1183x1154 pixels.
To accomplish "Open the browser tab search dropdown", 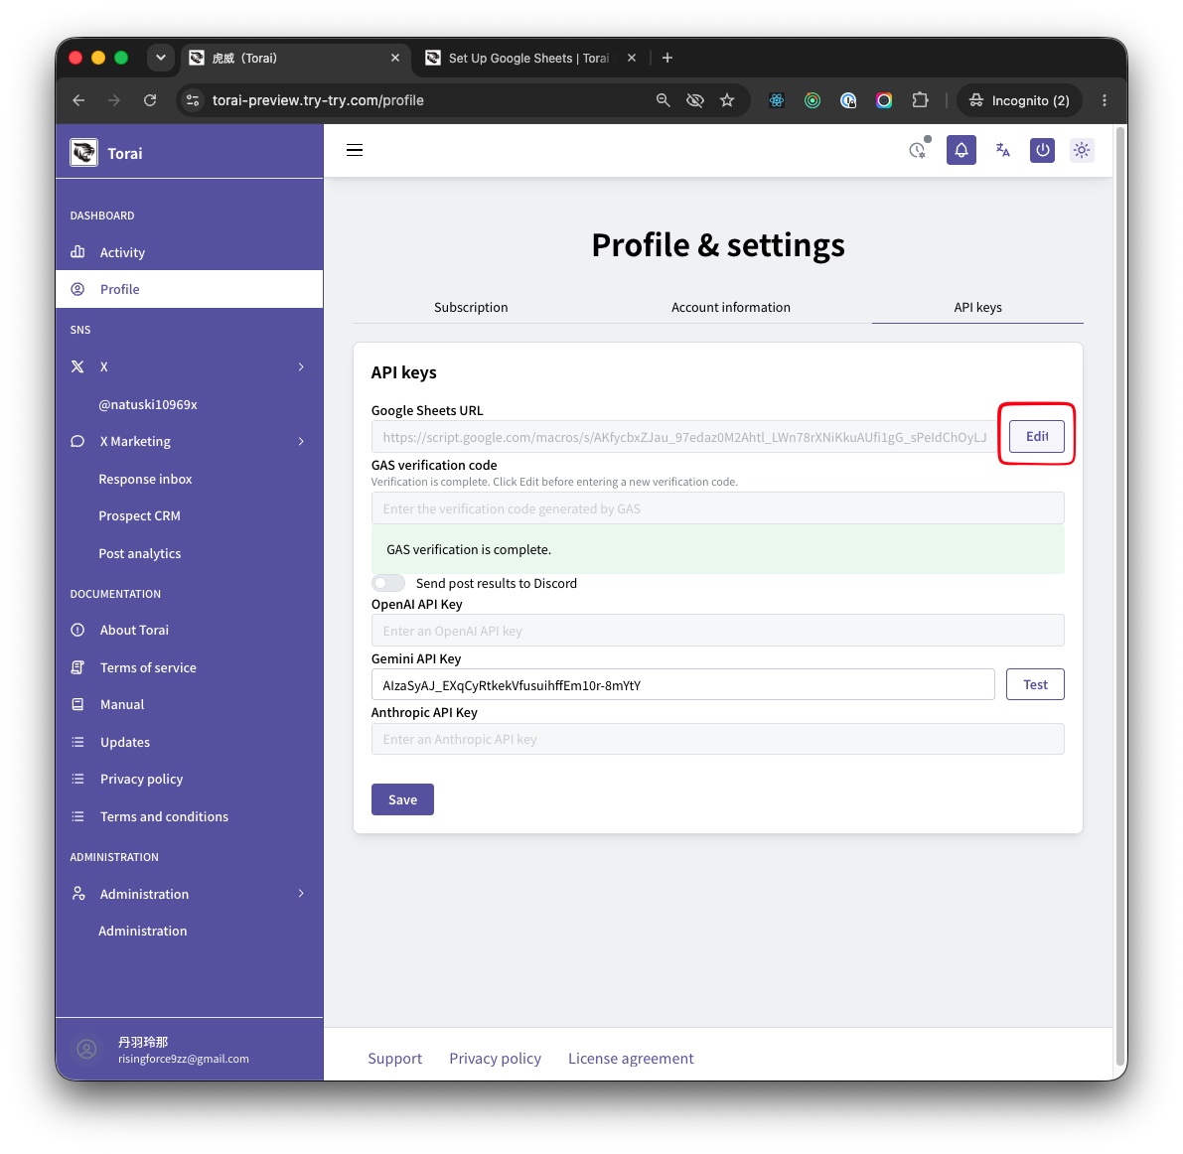I will [x=161, y=58].
